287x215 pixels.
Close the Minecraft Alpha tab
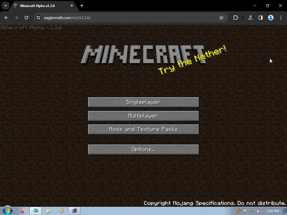click(72, 6)
